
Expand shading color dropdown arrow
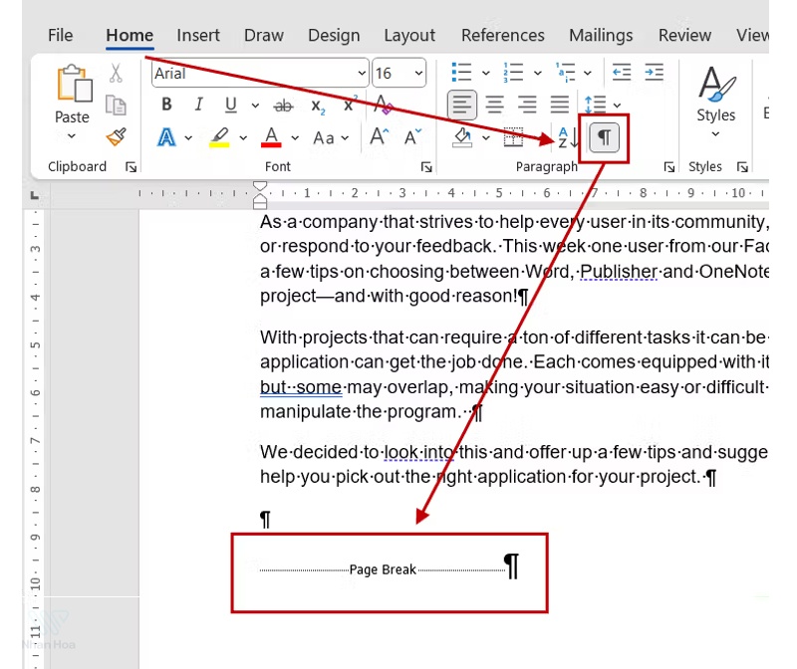point(486,137)
